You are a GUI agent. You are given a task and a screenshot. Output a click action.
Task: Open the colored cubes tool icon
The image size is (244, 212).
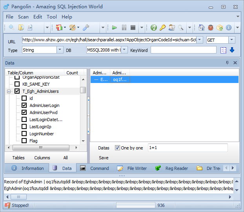(x=59, y=28)
